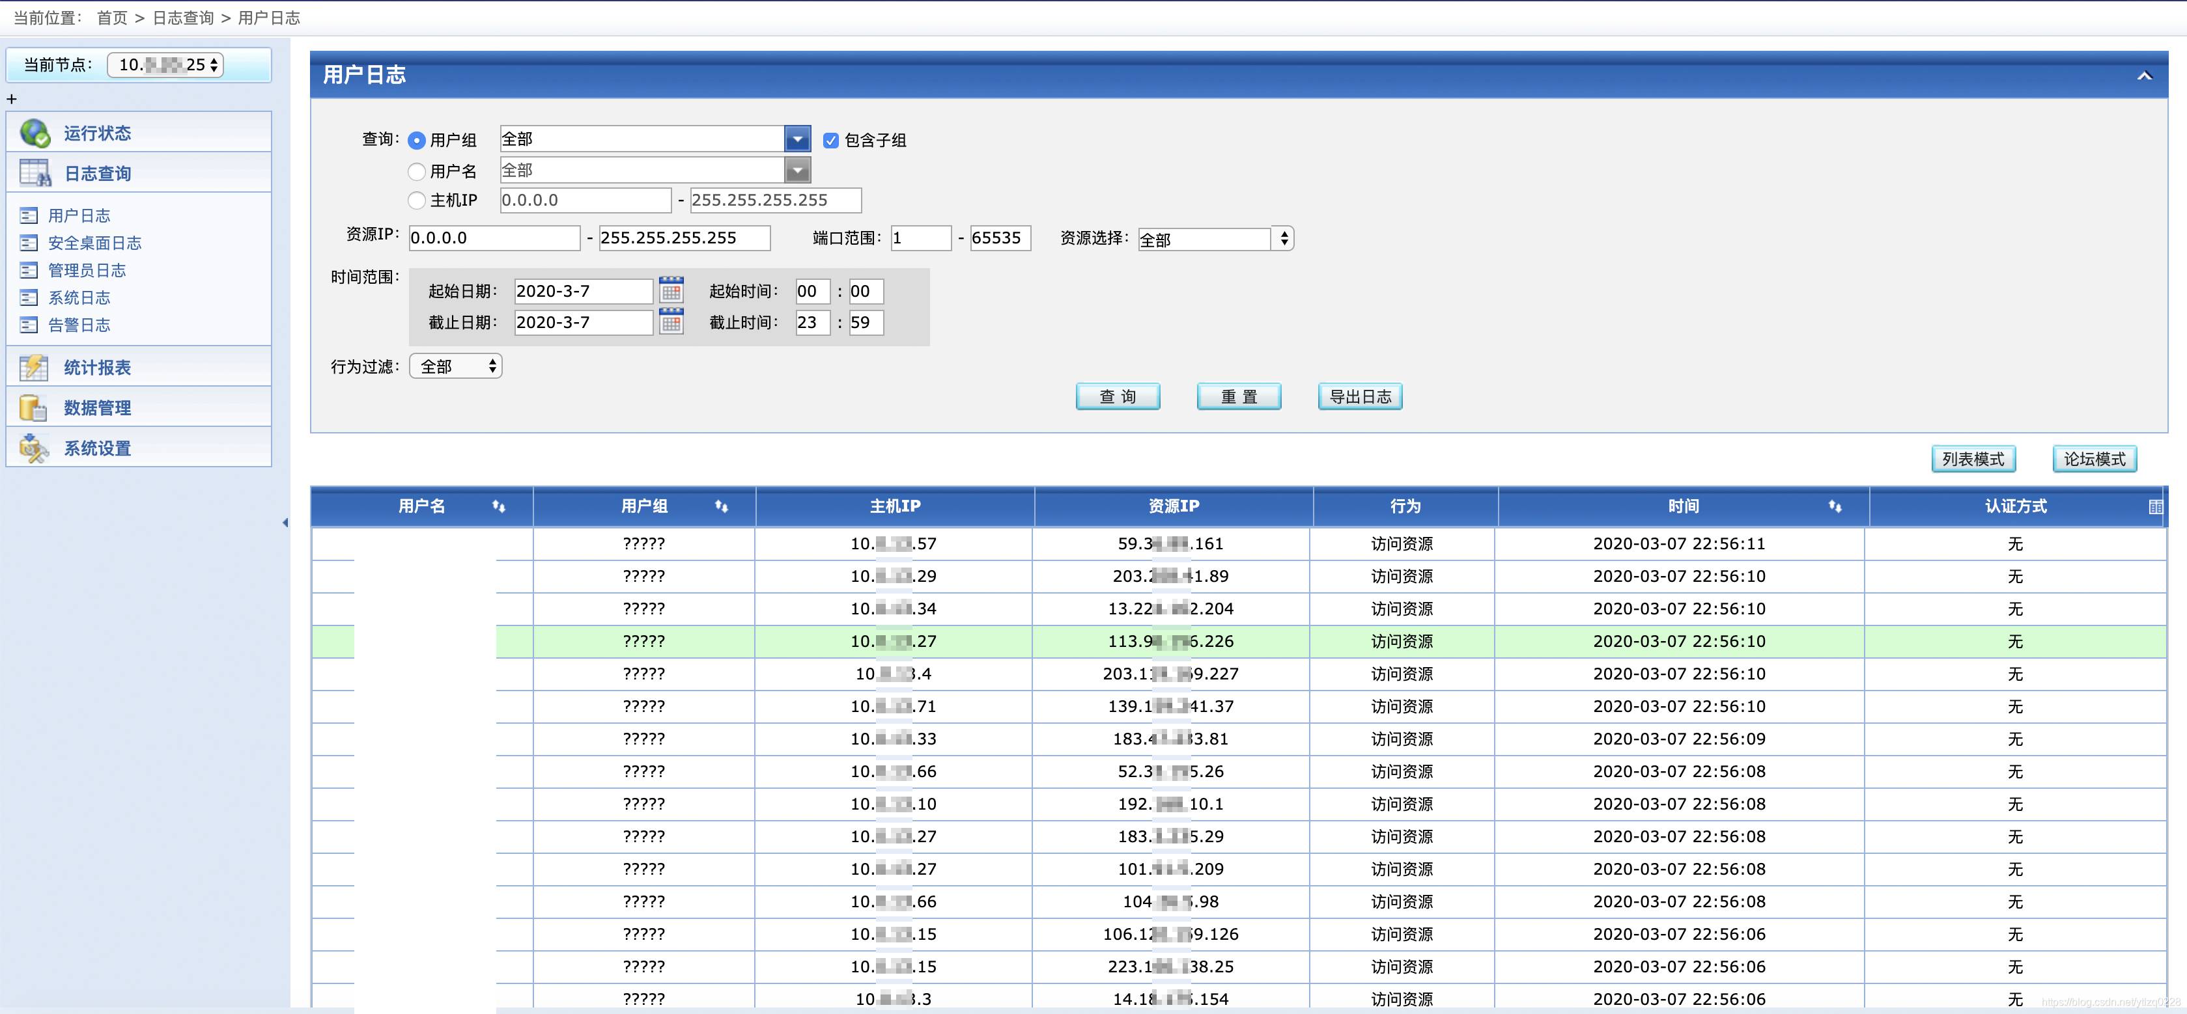Screen dimensions: 2187x1014
Task: Open 数据管理 menu section
Action: 138,407
